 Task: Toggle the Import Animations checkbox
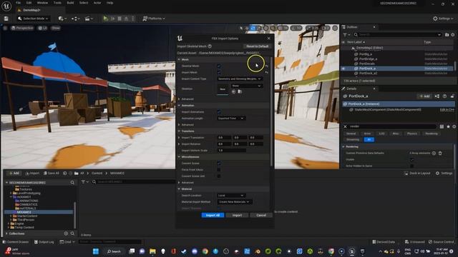(x=219, y=112)
